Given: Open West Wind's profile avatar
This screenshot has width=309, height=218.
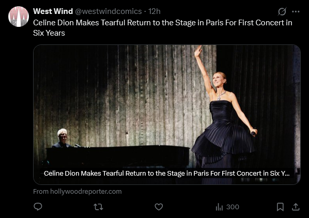Looking at the screenshot, I should point(19,17).
